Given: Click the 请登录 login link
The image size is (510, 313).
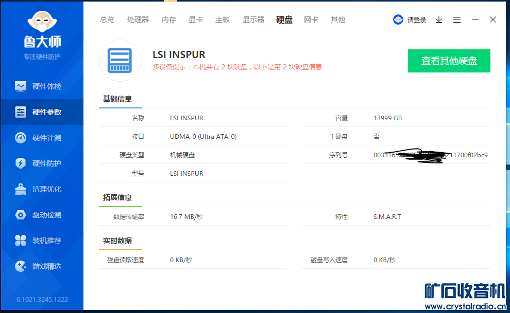Looking at the screenshot, I should coord(416,20).
